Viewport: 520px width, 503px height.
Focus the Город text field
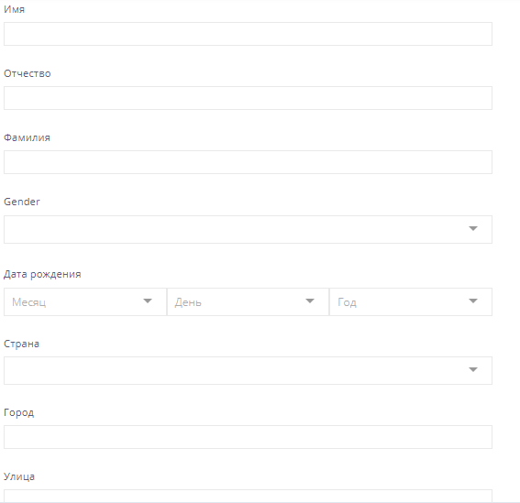(248, 437)
